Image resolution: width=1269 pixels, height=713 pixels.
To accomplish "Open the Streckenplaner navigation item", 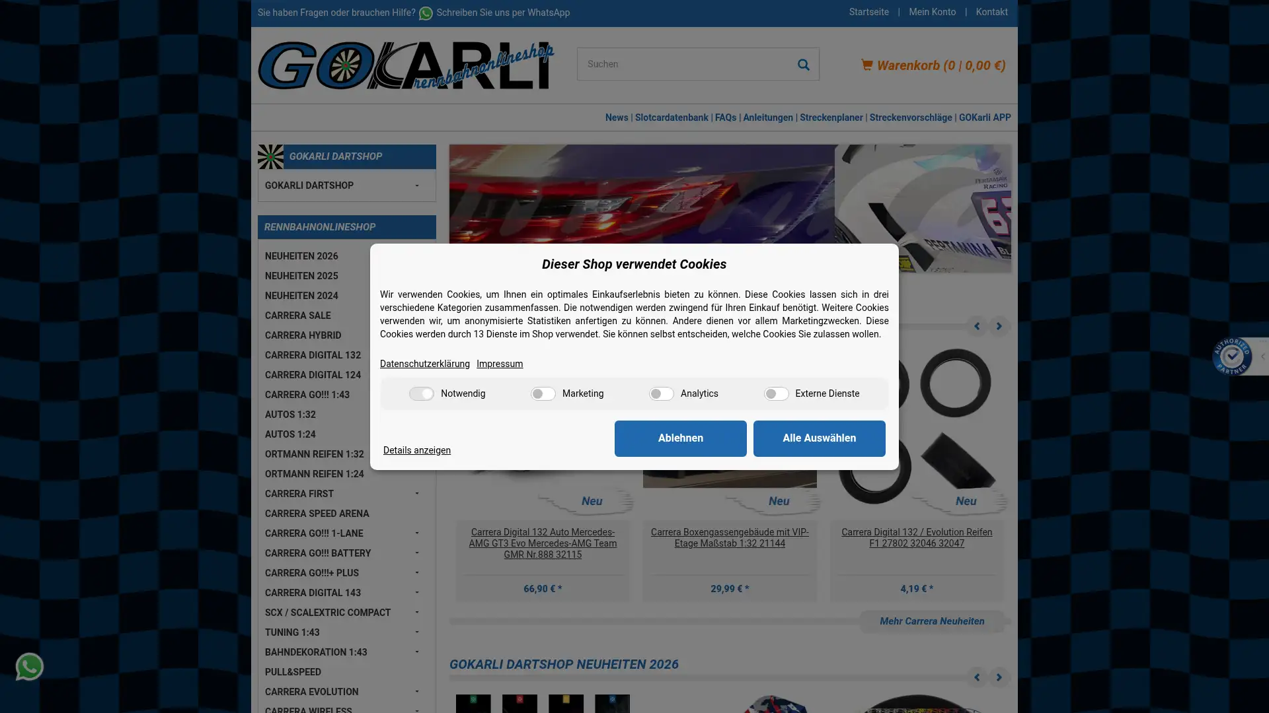I will 831,118.
